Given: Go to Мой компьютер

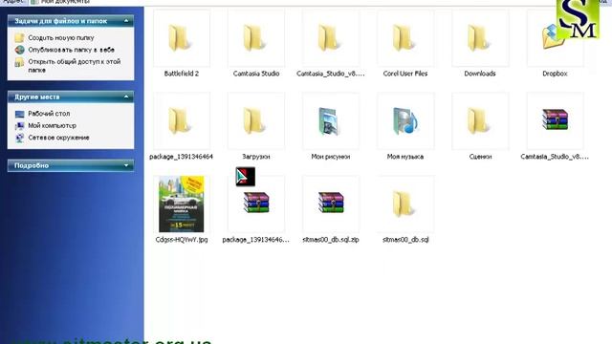Looking at the screenshot, I should pos(53,125).
